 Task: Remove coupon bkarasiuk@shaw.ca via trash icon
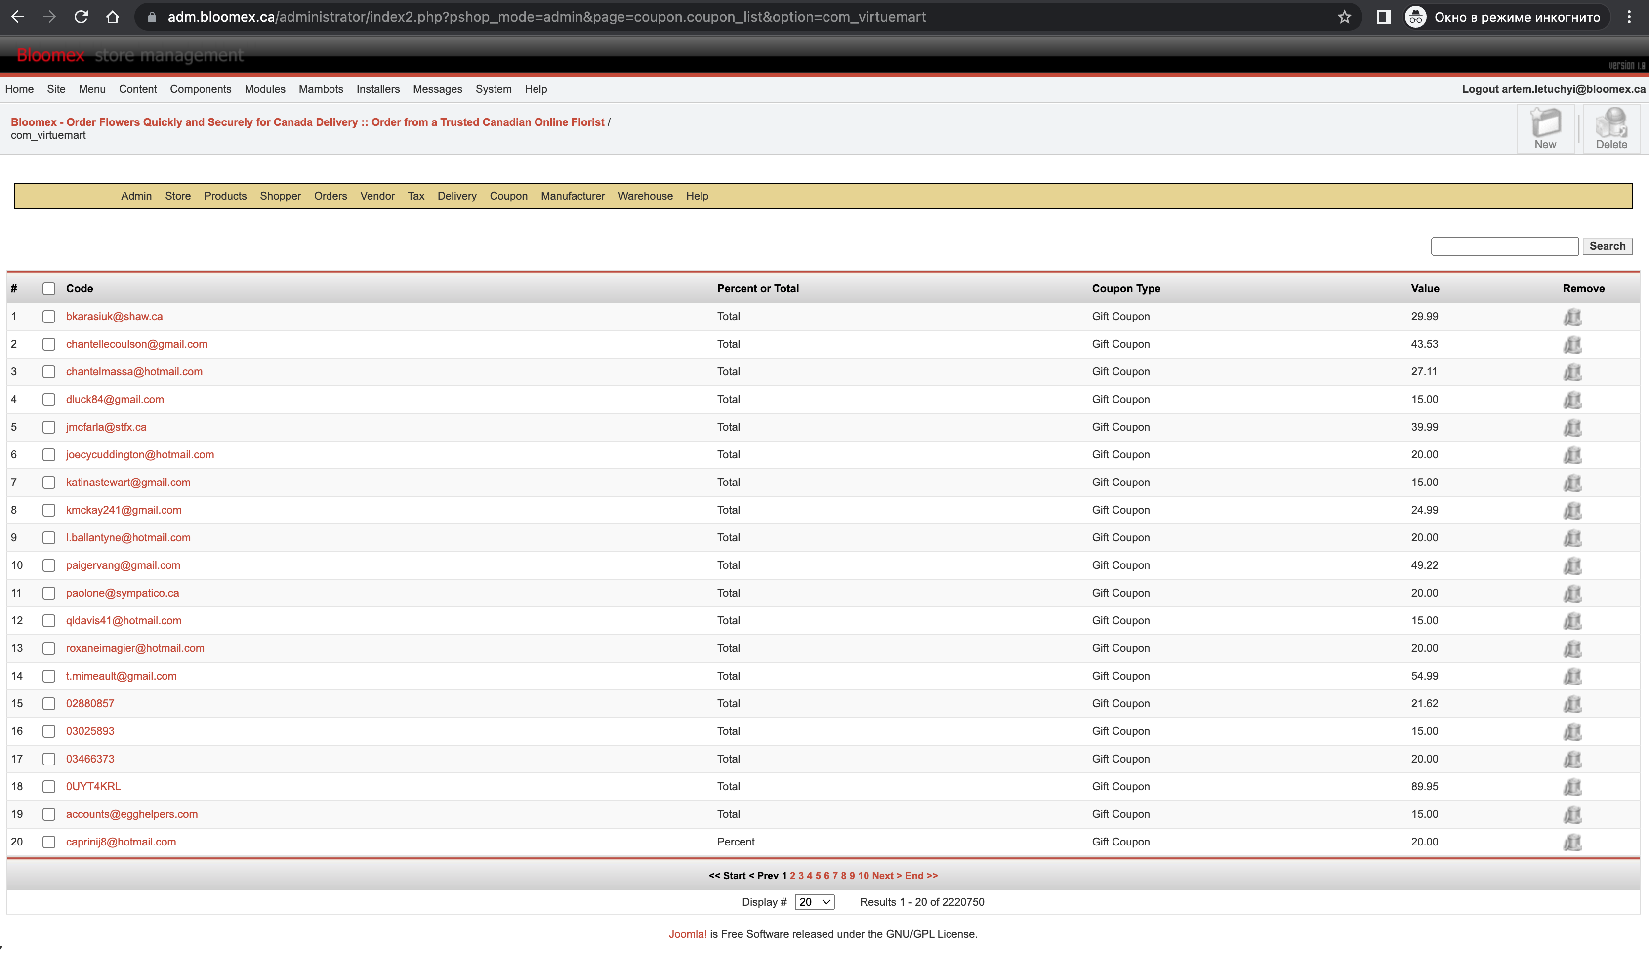coord(1572,317)
